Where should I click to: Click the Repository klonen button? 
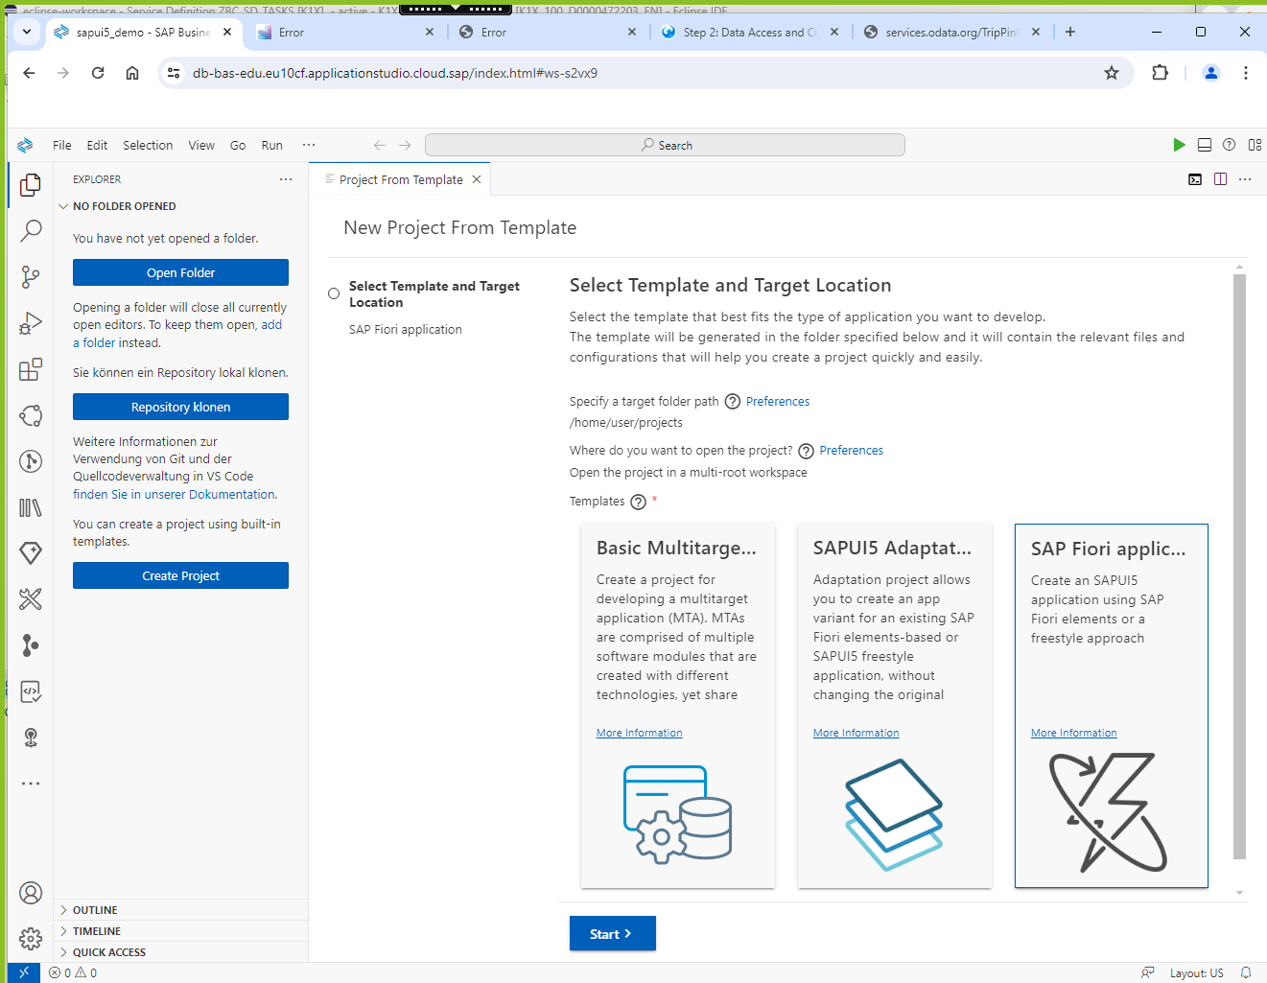click(x=180, y=407)
